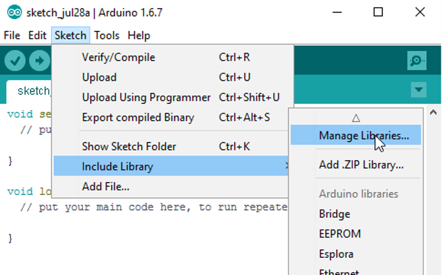Include the EEPROM library
This screenshot has width=442, height=275.
click(x=339, y=234)
